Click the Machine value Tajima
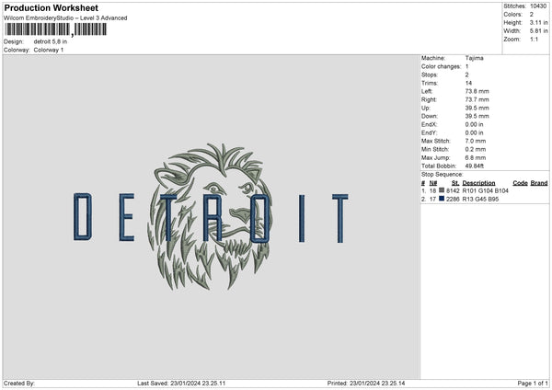The height and width of the screenshot is (390, 552). 474,58
